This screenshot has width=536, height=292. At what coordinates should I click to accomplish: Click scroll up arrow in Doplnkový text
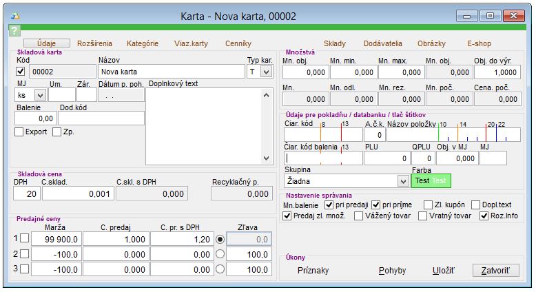point(267,95)
